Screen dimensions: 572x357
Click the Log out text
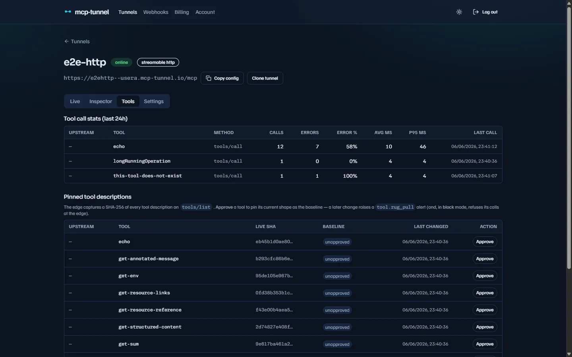click(490, 12)
